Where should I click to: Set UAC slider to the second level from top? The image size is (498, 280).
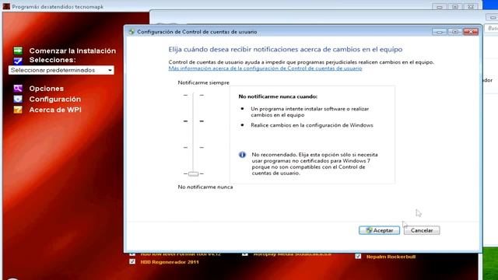[194, 121]
